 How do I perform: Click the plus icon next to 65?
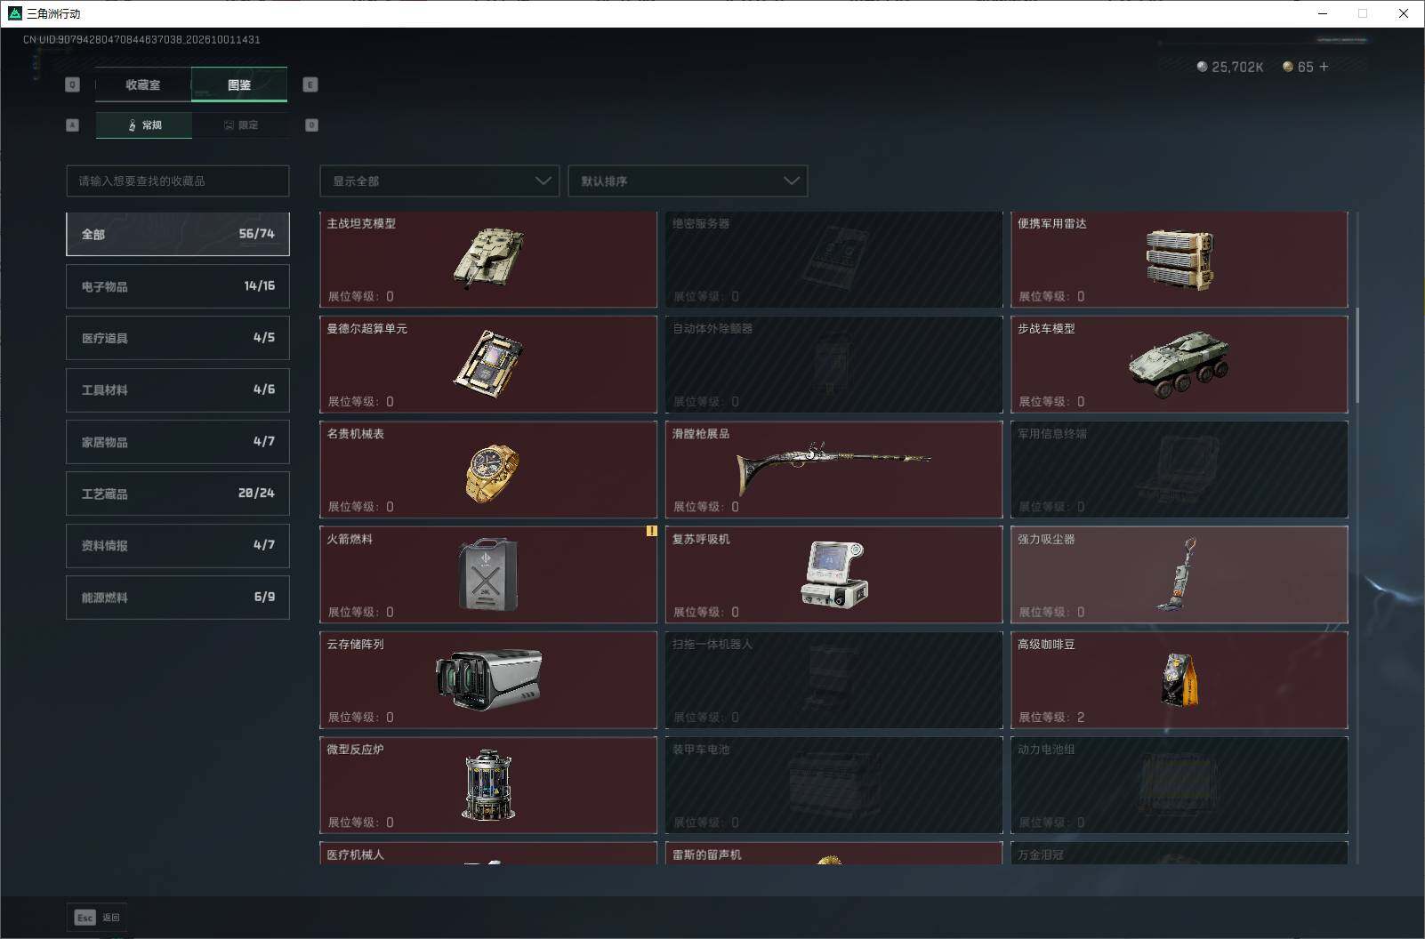pyautogui.click(x=1324, y=67)
